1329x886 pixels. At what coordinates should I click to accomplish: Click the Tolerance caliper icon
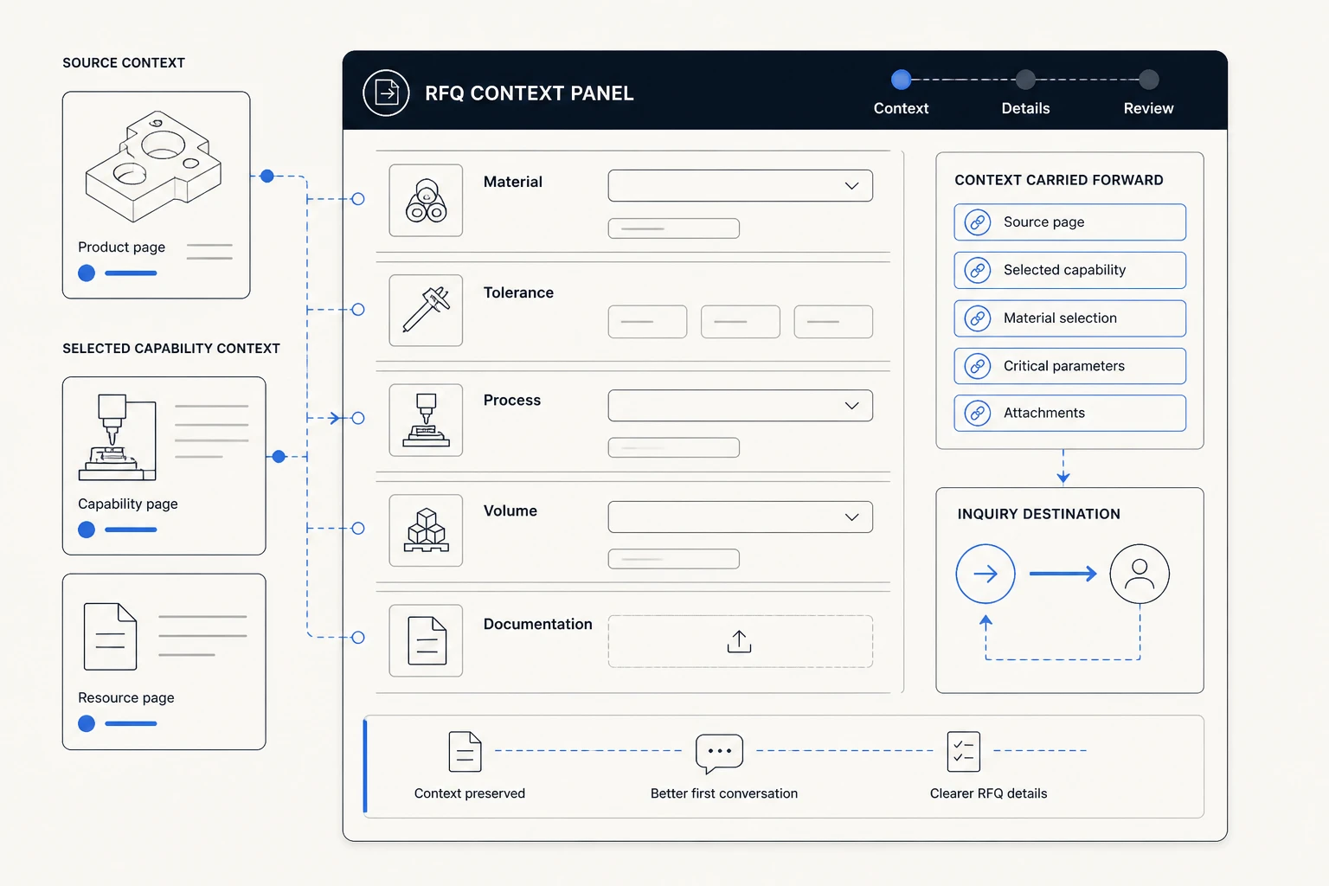tap(426, 311)
